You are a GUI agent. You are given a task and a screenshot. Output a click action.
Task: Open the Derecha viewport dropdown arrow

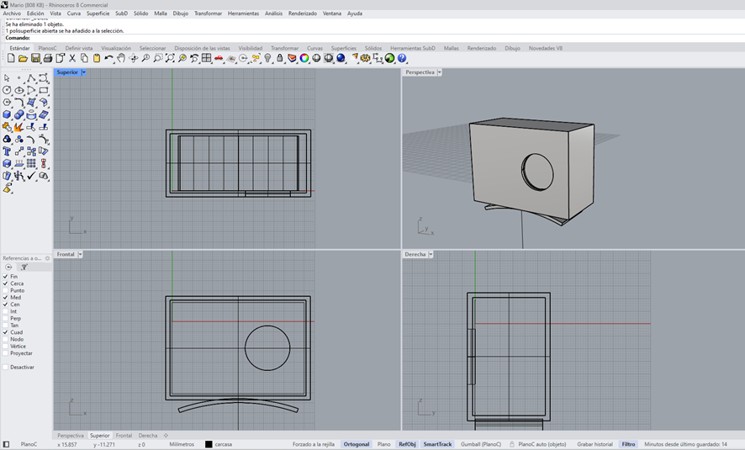click(431, 254)
